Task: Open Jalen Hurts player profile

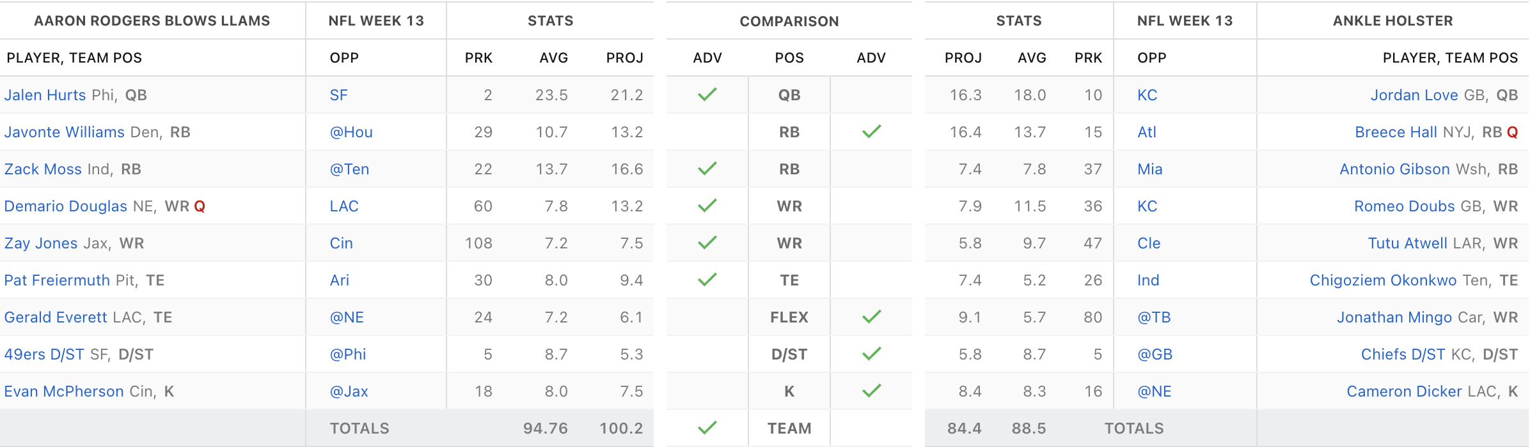Action: click(45, 95)
